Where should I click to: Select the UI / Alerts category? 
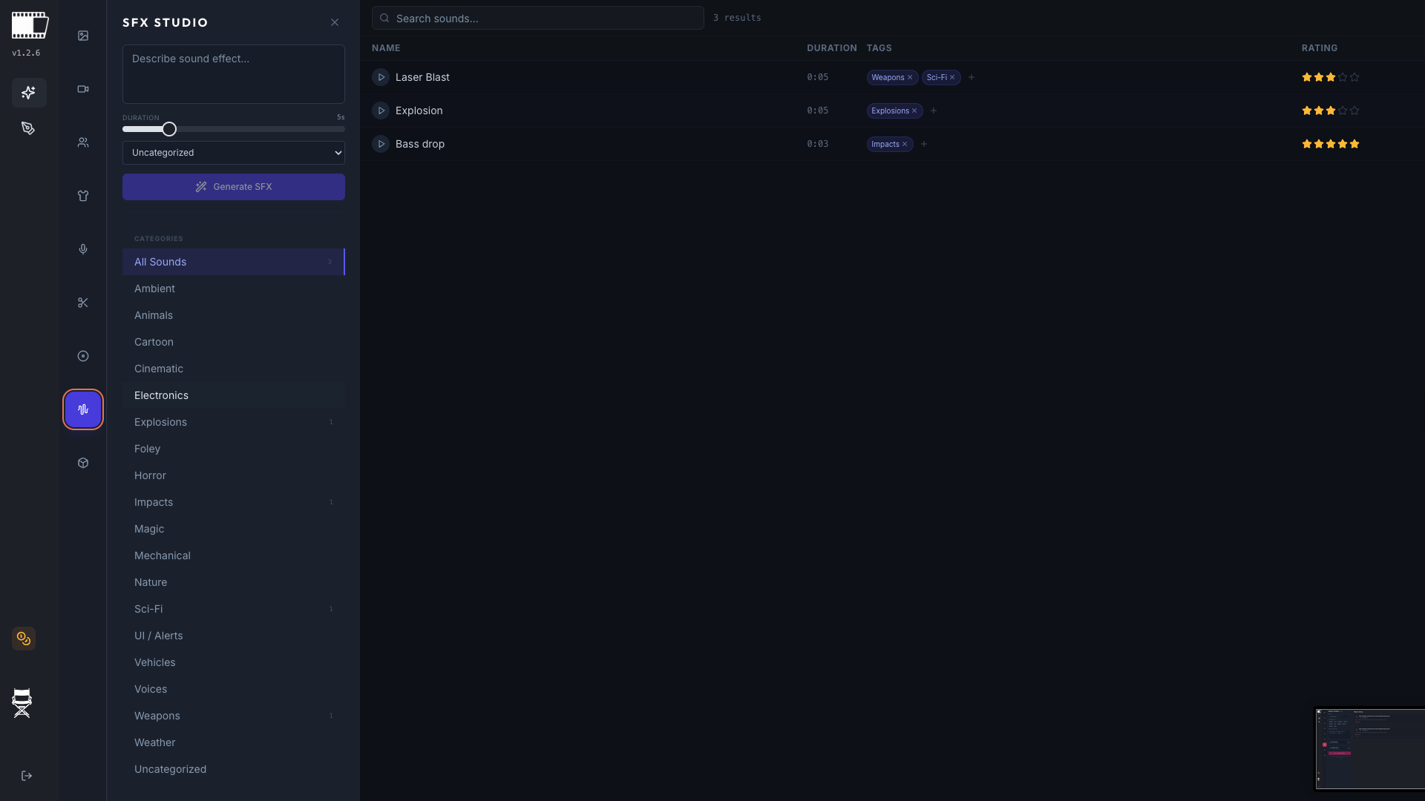point(234,636)
